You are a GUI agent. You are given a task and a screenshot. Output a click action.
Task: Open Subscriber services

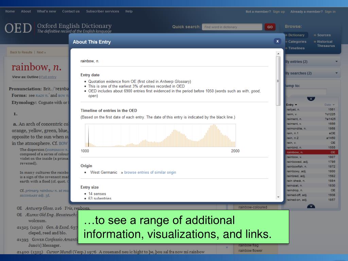[103, 11]
